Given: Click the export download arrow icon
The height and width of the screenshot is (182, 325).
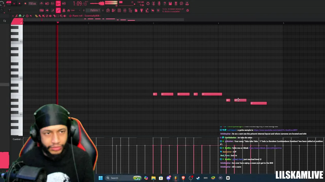Looking at the screenshot, I should point(187,4).
